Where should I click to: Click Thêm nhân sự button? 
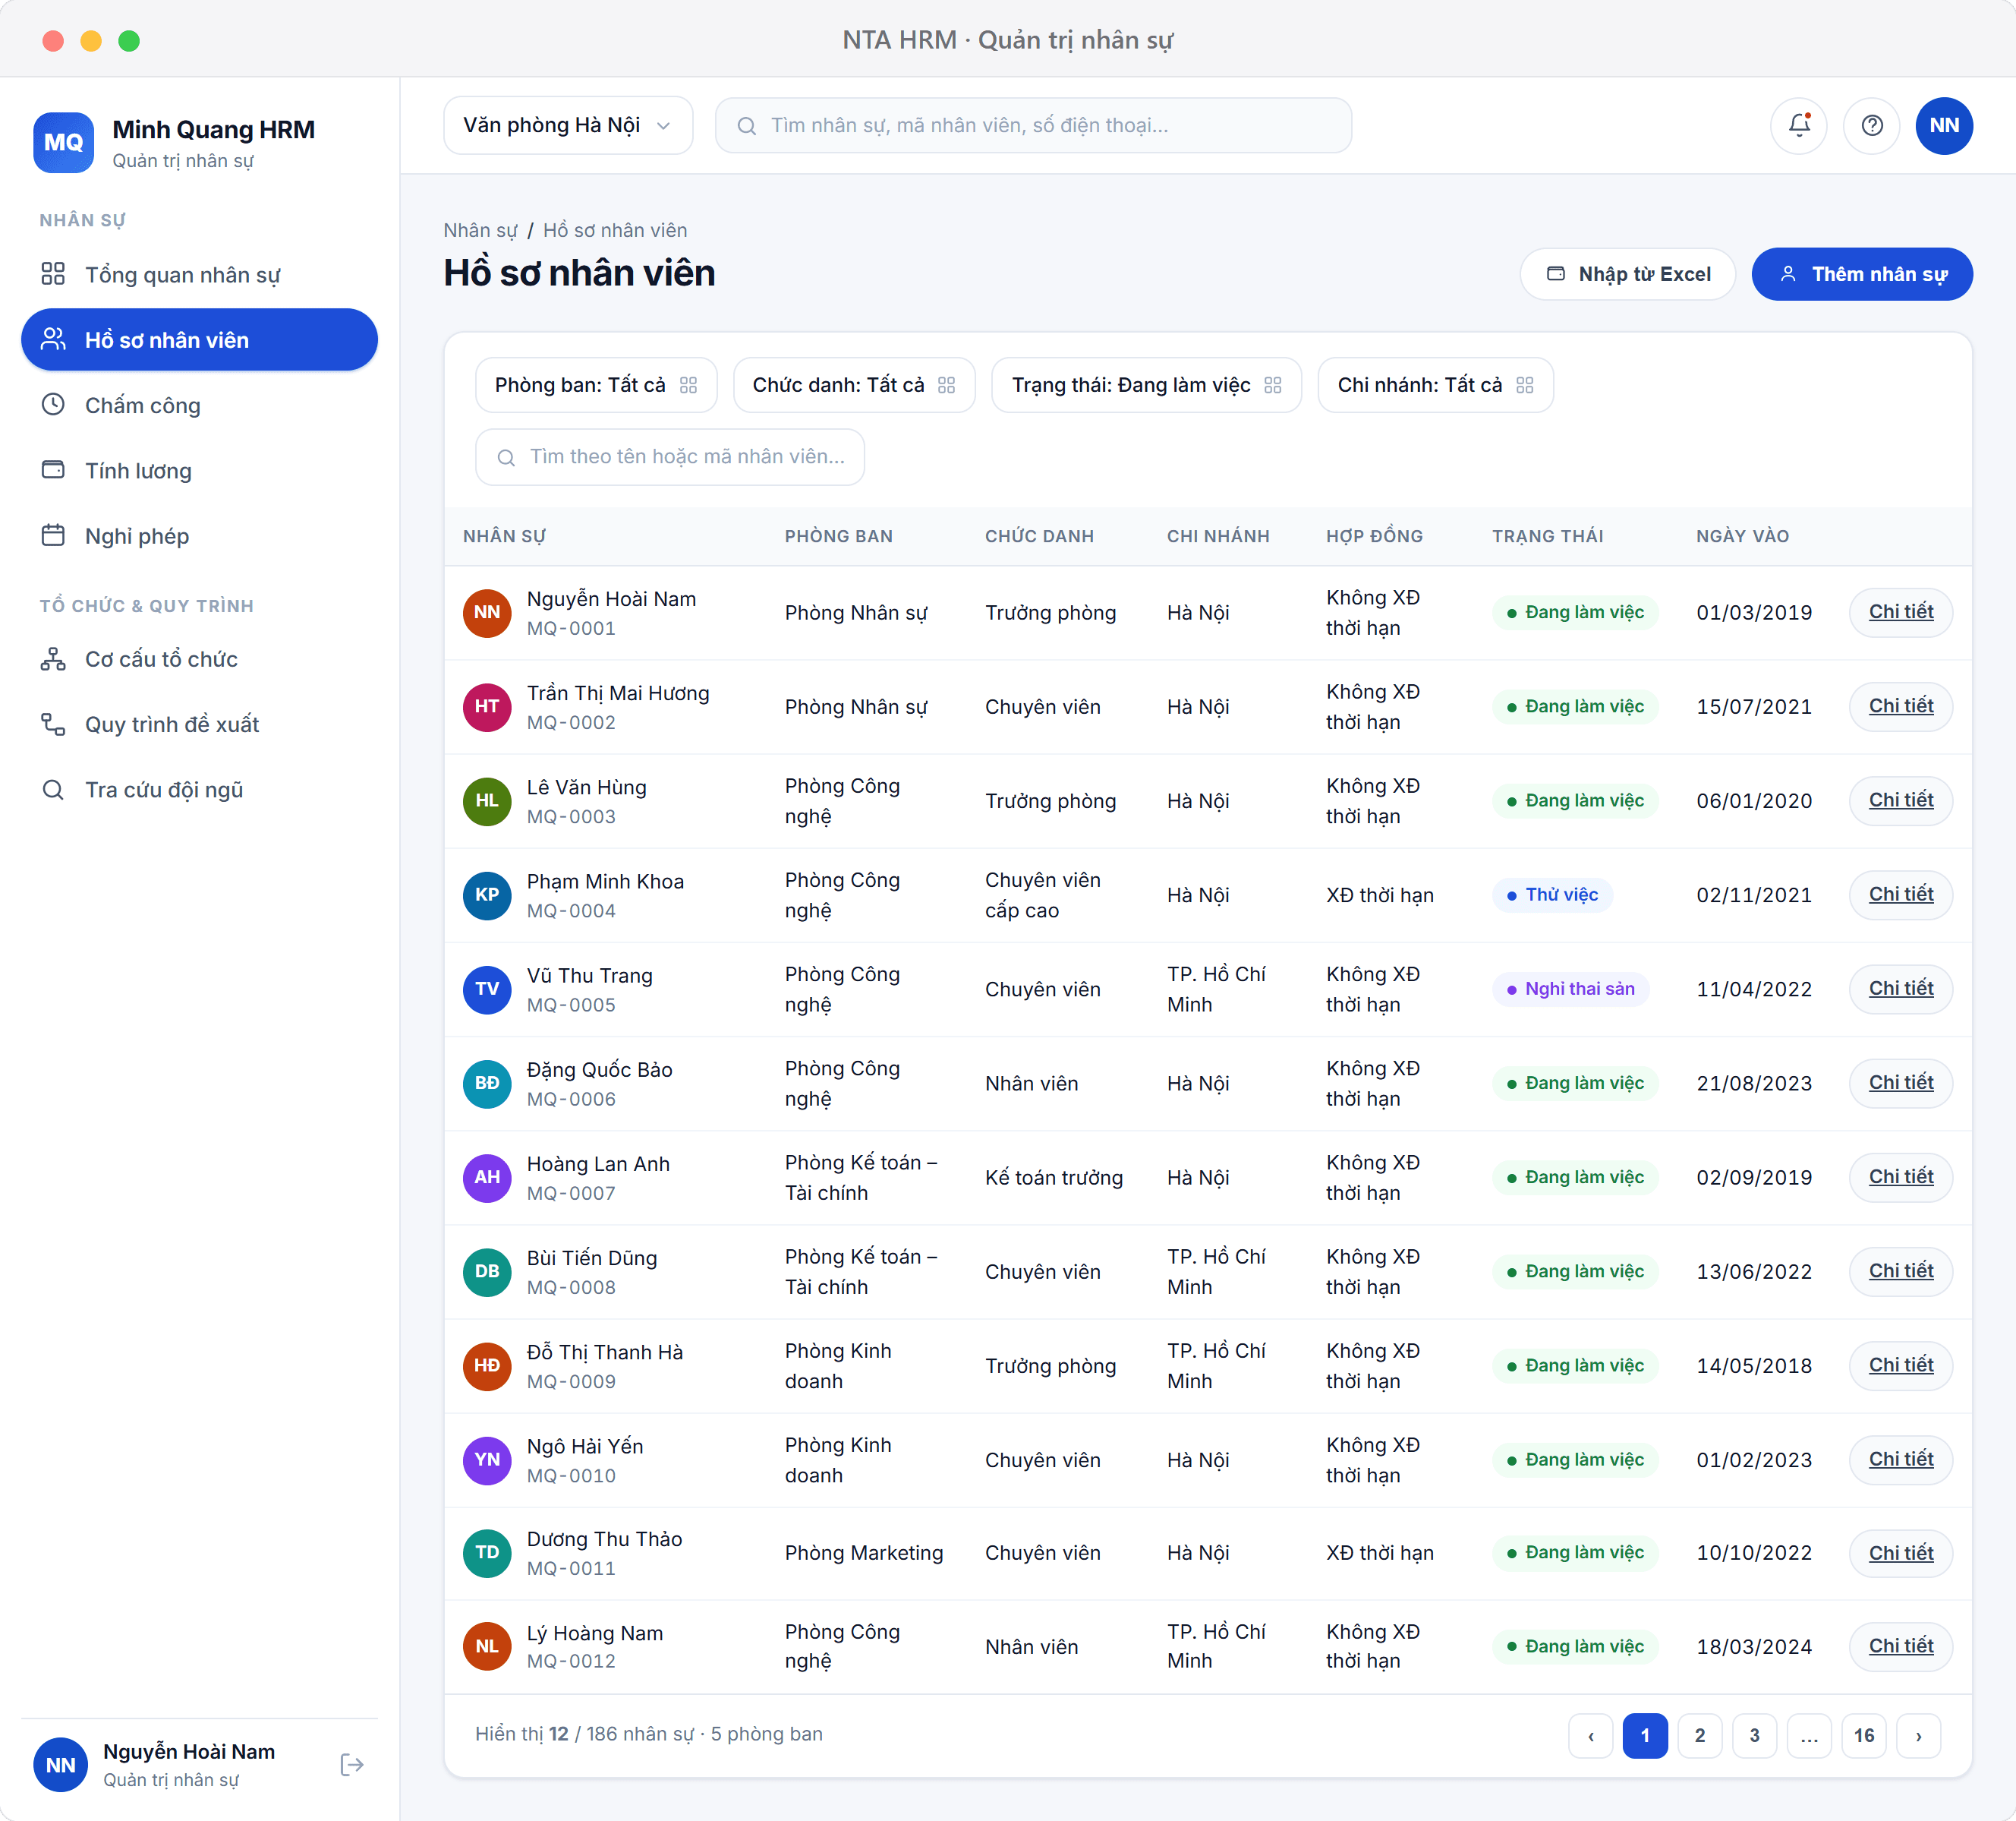tap(1861, 274)
